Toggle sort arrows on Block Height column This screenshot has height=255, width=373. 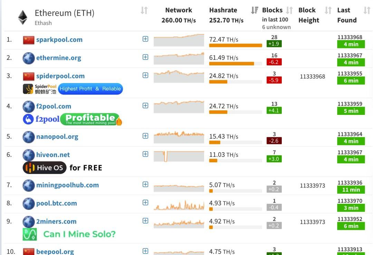point(328,10)
